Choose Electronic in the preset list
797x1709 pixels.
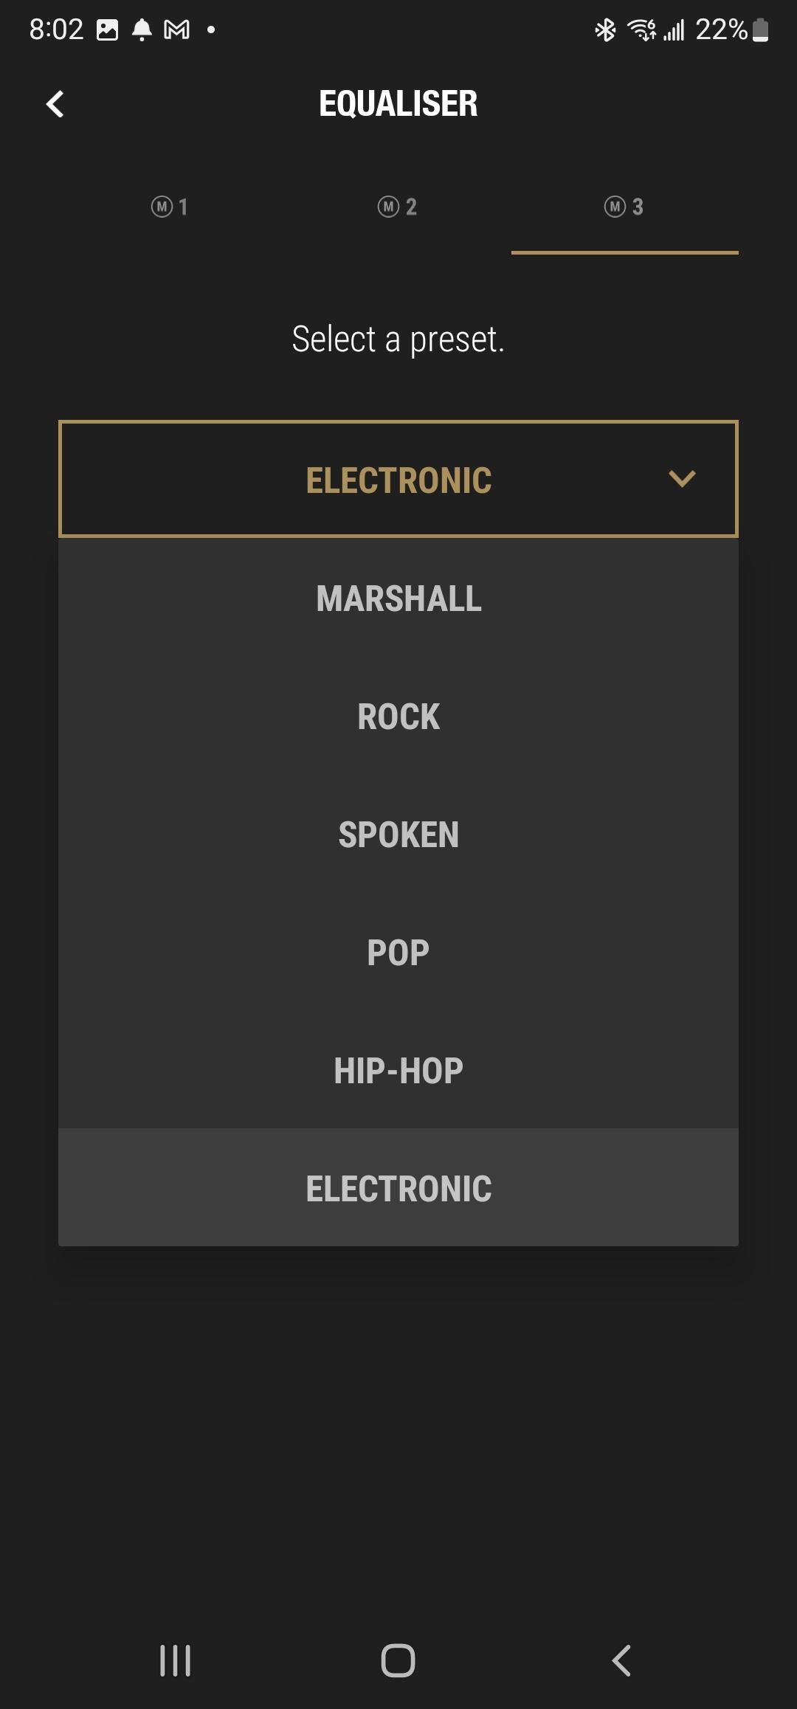point(398,1188)
